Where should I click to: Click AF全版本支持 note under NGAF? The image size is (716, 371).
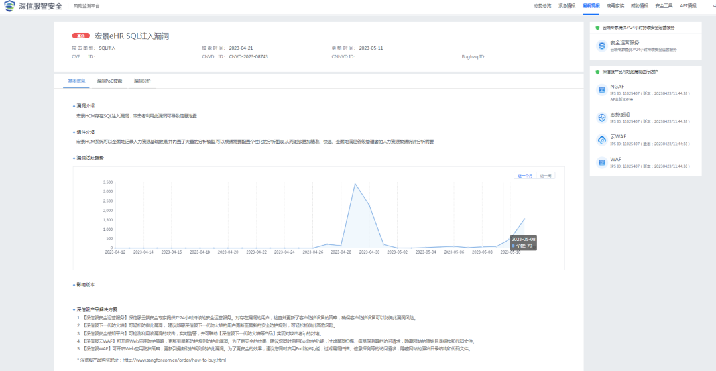coord(621,100)
